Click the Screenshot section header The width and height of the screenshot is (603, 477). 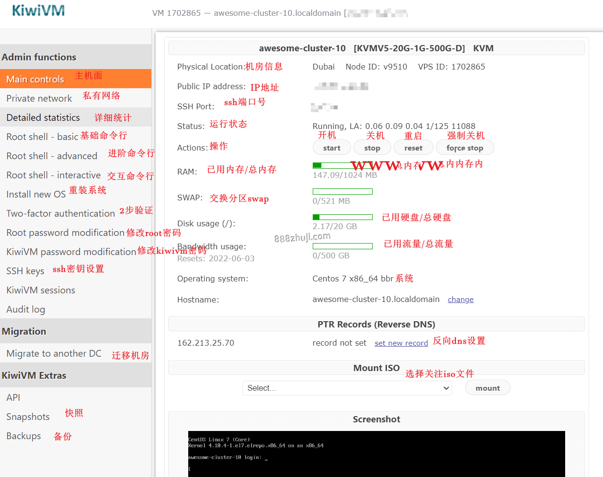tap(376, 419)
